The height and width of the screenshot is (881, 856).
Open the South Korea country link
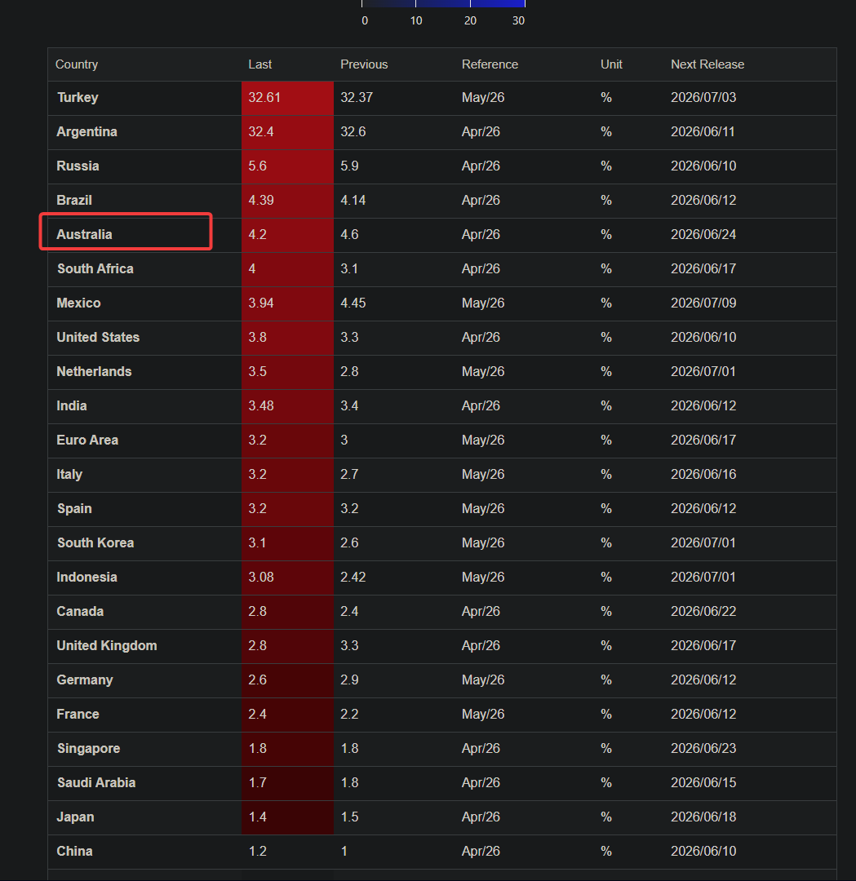tap(95, 543)
